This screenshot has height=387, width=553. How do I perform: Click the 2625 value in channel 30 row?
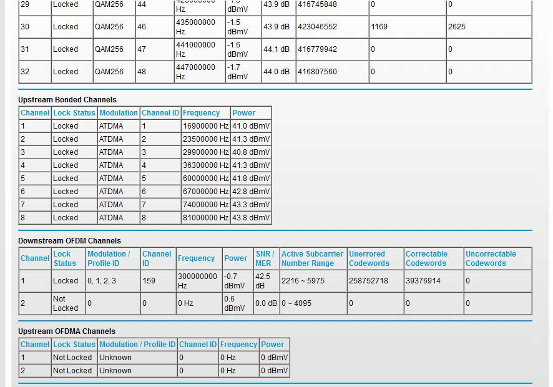coord(456,27)
